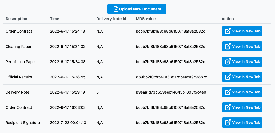Select the Delivery Note MD5 hash
The image size is (275, 133).
pyautogui.click(x=171, y=92)
